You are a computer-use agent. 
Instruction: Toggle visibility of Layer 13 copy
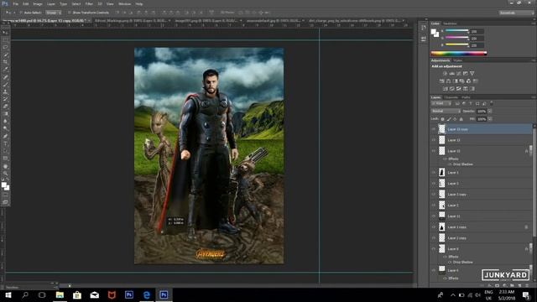coord(434,129)
